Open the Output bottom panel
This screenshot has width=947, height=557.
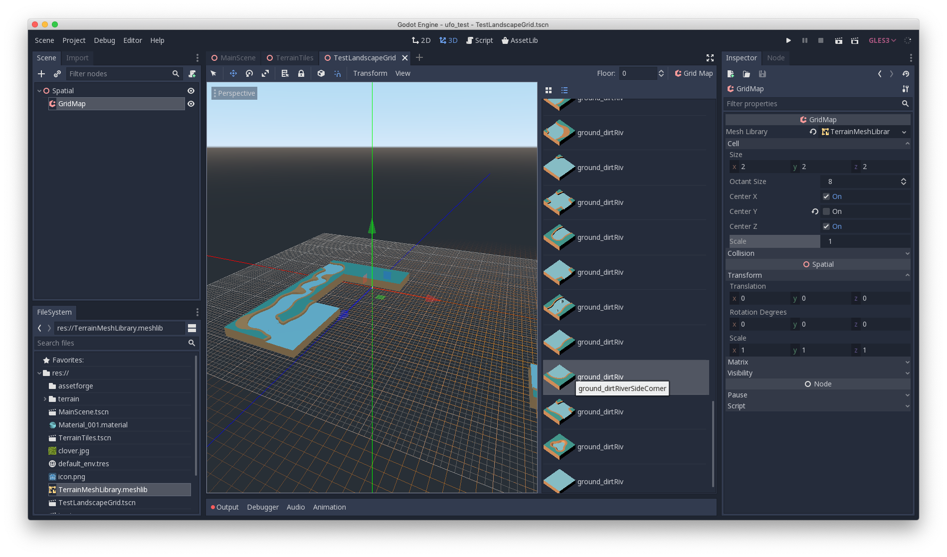click(224, 507)
